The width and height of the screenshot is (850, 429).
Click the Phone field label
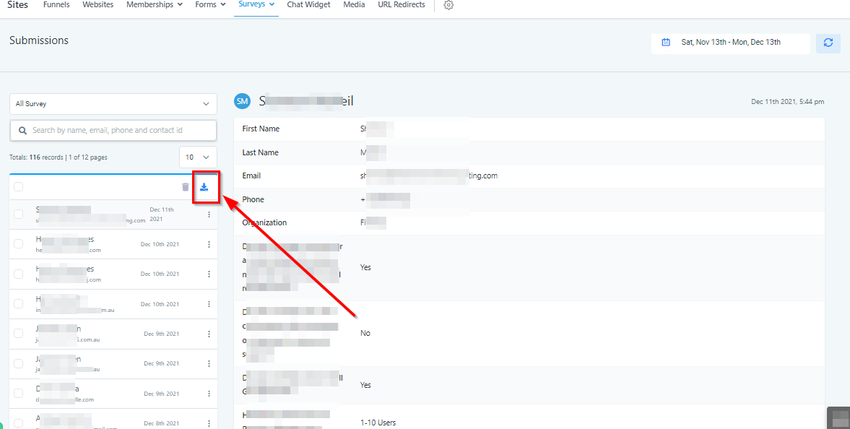[253, 199]
